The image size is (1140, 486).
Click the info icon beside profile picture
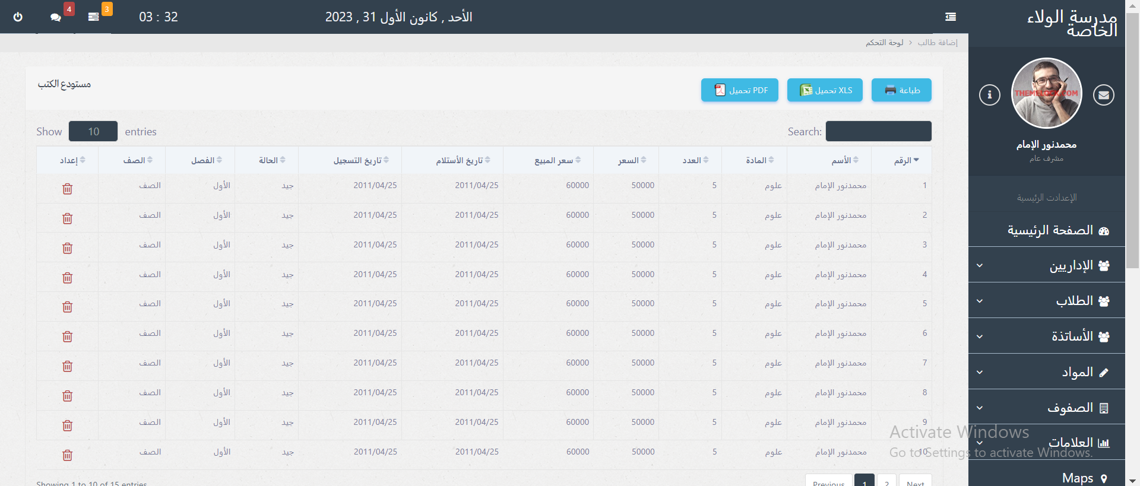click(989, 95)
